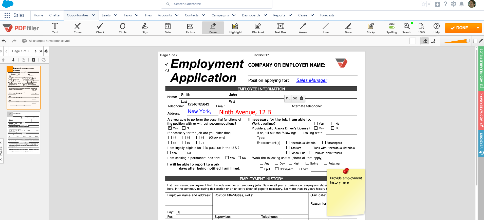
Task: Select the Sign tool
Action: (x=145, y=28)
